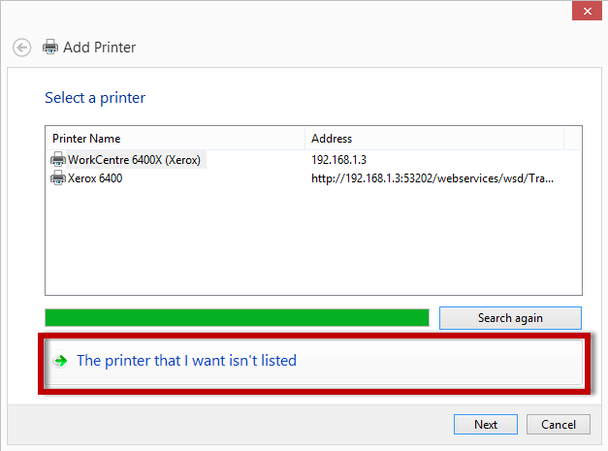Select the Xerox 6400 printer name
Image resolution: width=608 pixels, height=451 pixels.
click(95, 178)
